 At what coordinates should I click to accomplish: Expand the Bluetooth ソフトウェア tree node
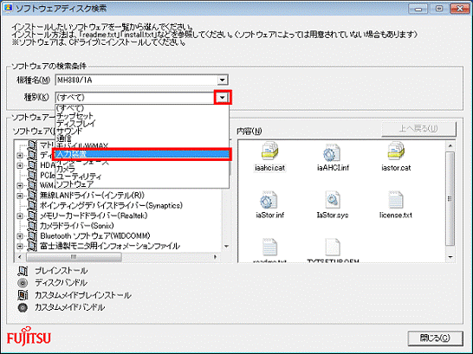tap(20, 236)
